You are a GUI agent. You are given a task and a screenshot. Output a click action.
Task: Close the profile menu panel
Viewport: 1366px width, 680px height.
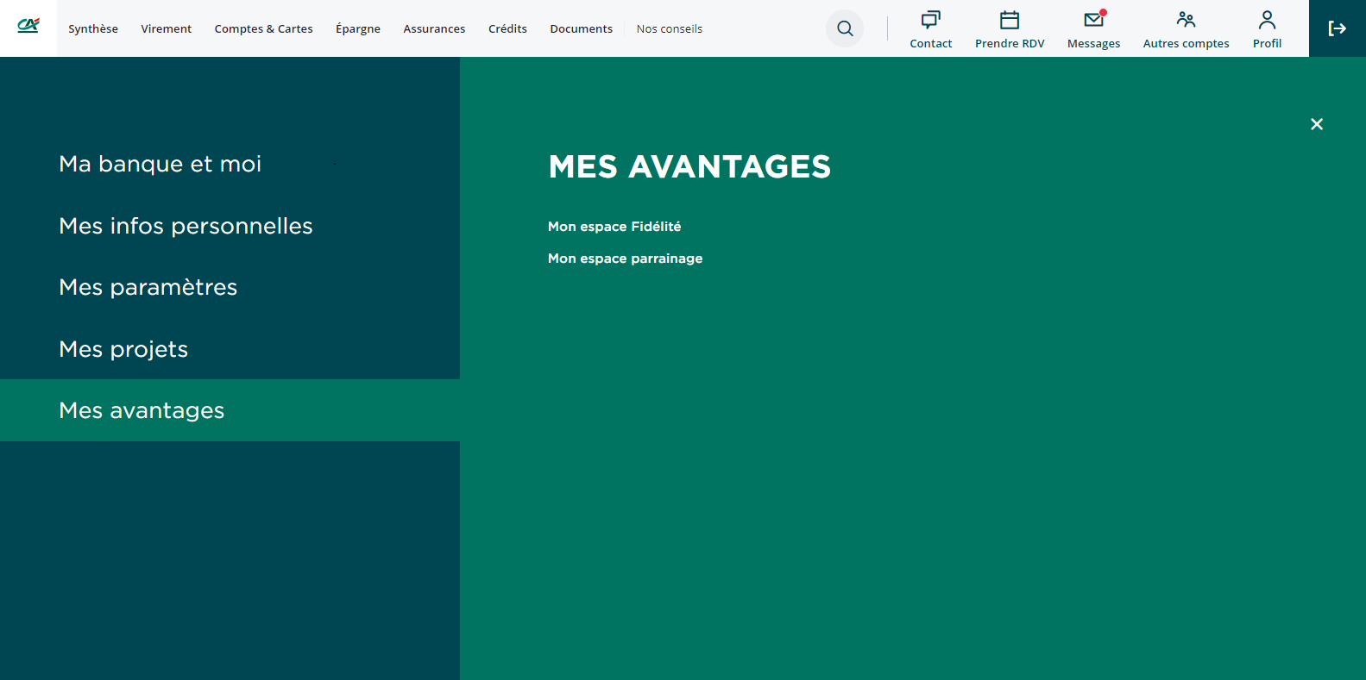click(1316, 124)
